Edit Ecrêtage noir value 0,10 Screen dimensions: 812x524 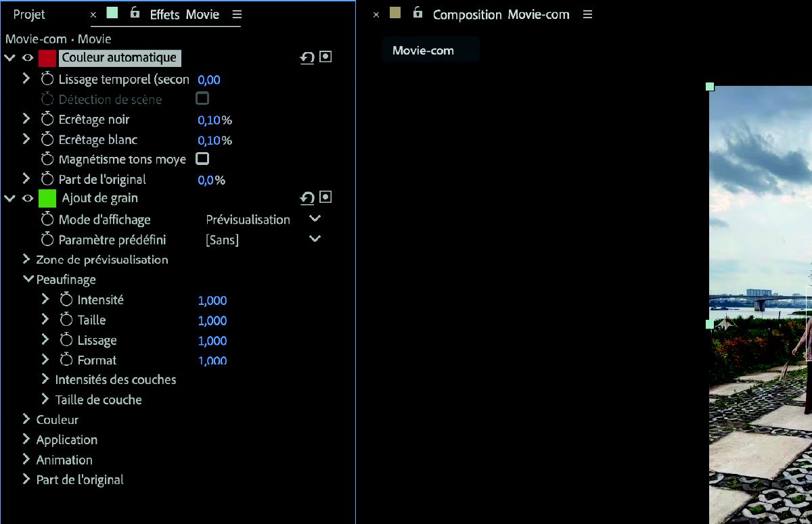coord(209,120)
